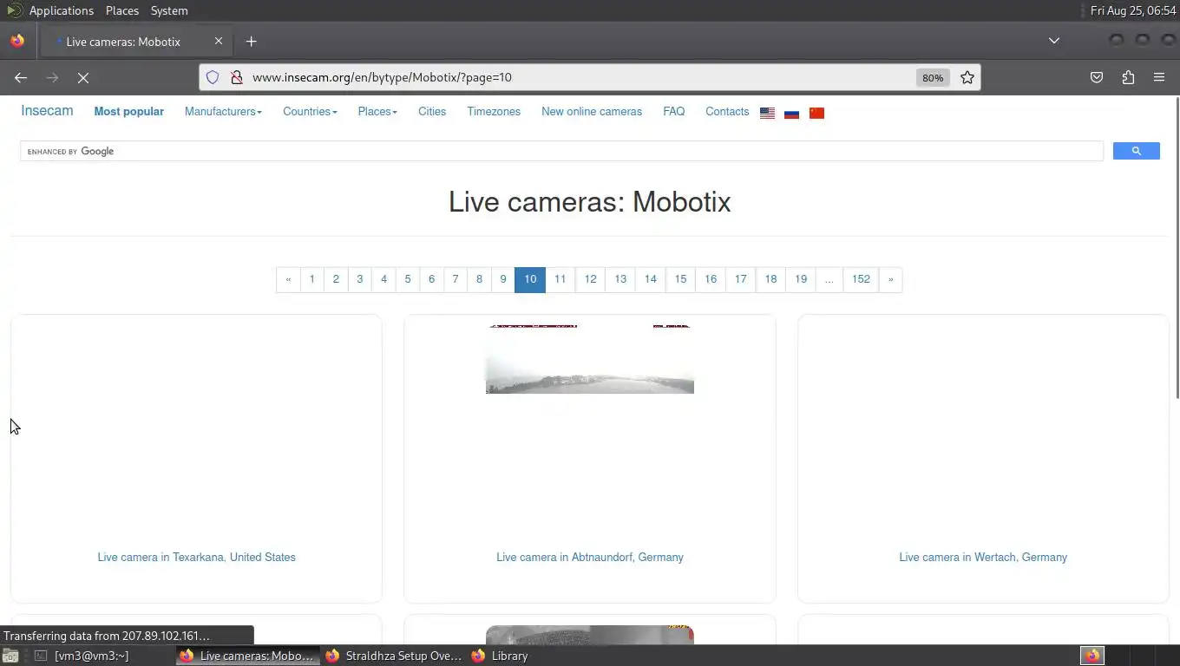Viewport: 1180px width, 666px height.
Task: Go to page 9
Action: (x=503, y=279)
